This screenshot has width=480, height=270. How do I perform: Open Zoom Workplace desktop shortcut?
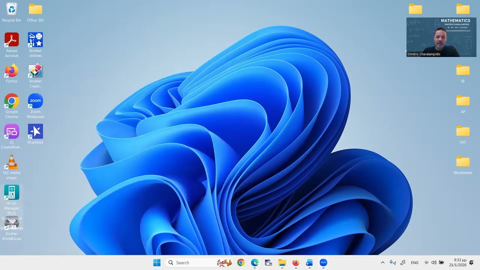pos(35,106)
